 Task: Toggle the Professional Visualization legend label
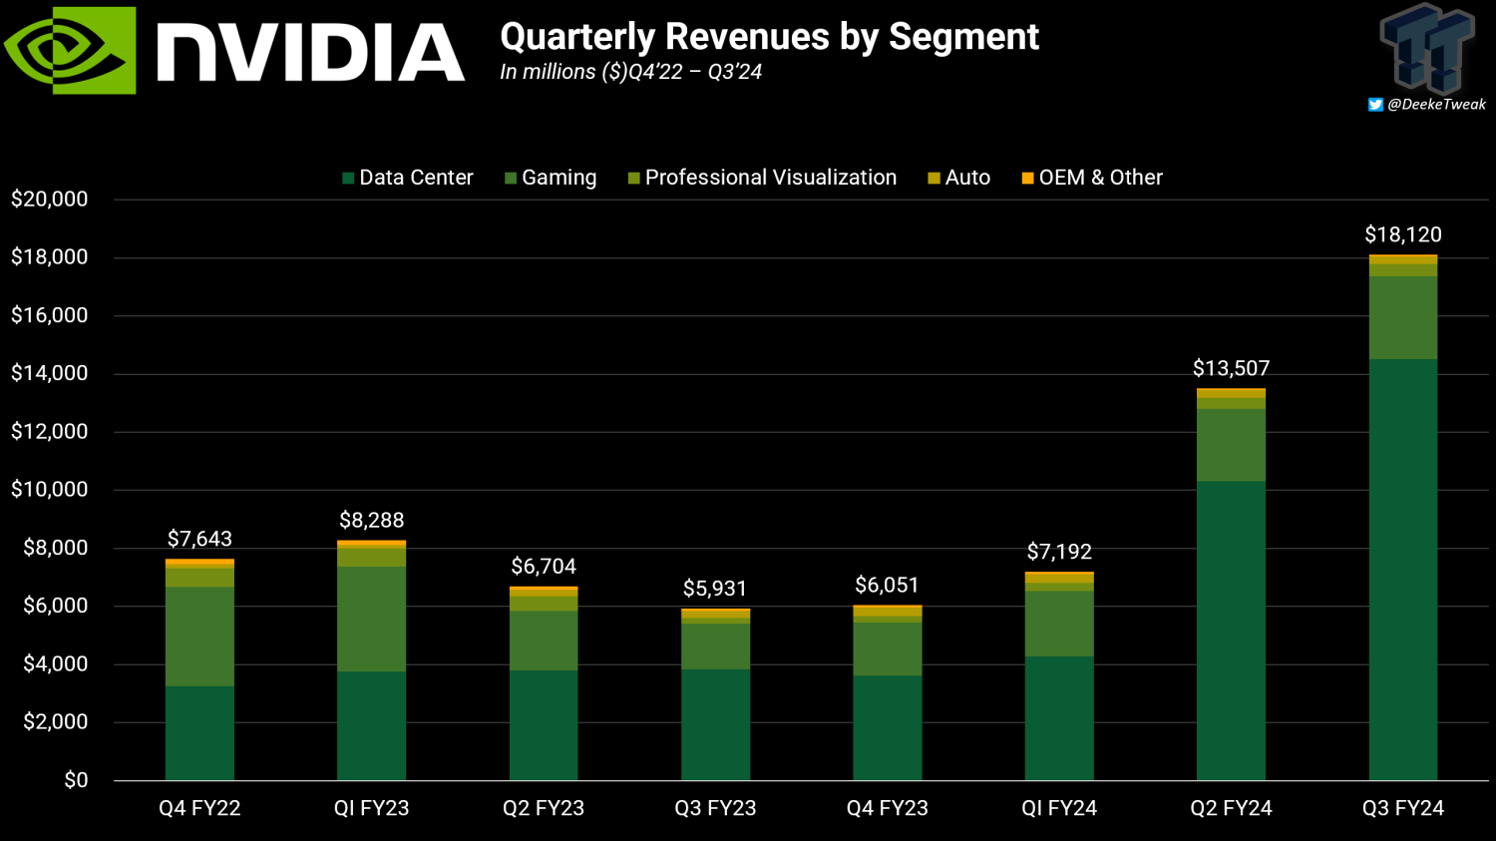point(770,178)
